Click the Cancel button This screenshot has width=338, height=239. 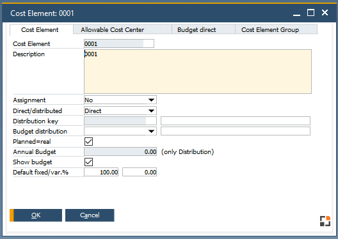(x=90, y=215)
